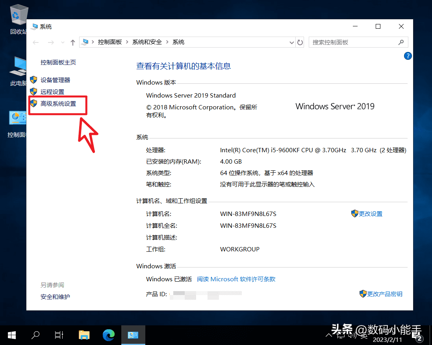This screenshot has width=432, height=345.
Task: Select 控制面板 in the breadcrumb path
Action: coord(110,42)
